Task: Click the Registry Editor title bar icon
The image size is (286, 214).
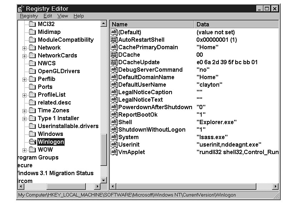Action: tap(21, 9)
